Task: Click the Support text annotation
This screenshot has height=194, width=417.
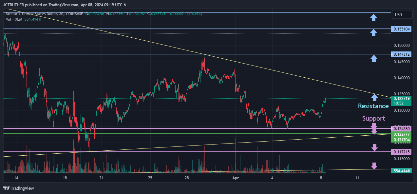Action: [373, 118]
